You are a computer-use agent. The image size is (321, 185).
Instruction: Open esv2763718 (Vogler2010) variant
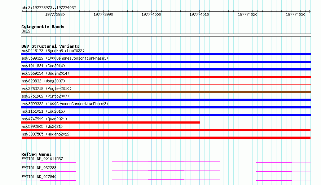point(47,89)
